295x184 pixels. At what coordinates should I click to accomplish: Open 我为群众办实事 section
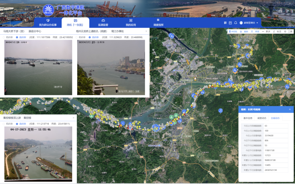click(48, 23)
